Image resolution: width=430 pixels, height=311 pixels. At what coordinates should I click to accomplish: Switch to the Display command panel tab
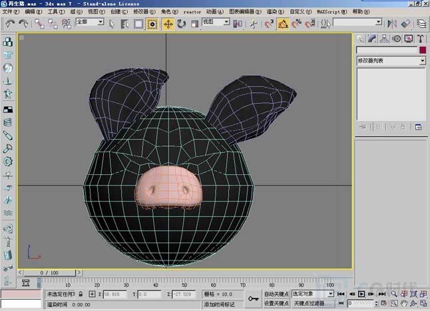click(408, 39)
